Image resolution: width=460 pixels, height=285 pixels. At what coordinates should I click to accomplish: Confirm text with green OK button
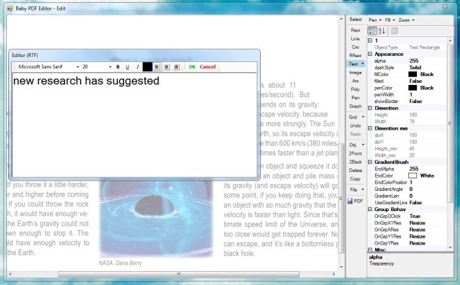point(192,67)
